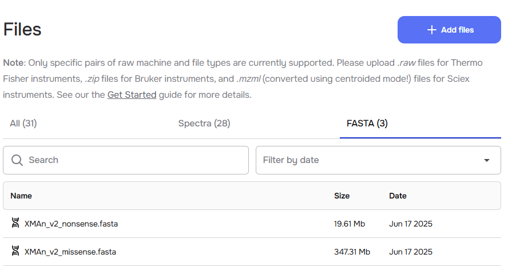The image size is (508, 266).
Task: Switch to the Spectra (28) tab
Action: click(204, 124)
